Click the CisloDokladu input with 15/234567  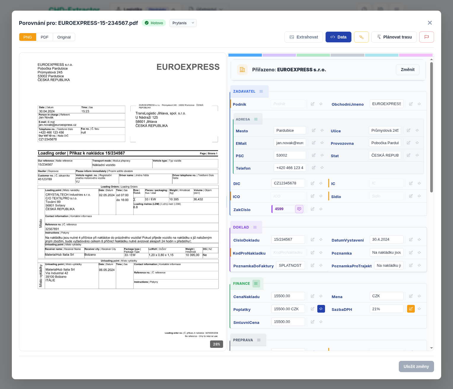pyautogui.click(x=288, y=239)
